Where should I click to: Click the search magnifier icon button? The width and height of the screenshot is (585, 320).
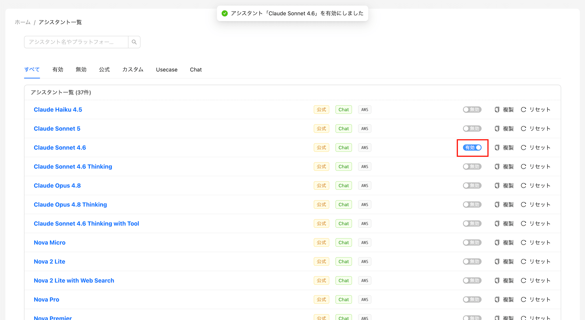click(134, 42)
